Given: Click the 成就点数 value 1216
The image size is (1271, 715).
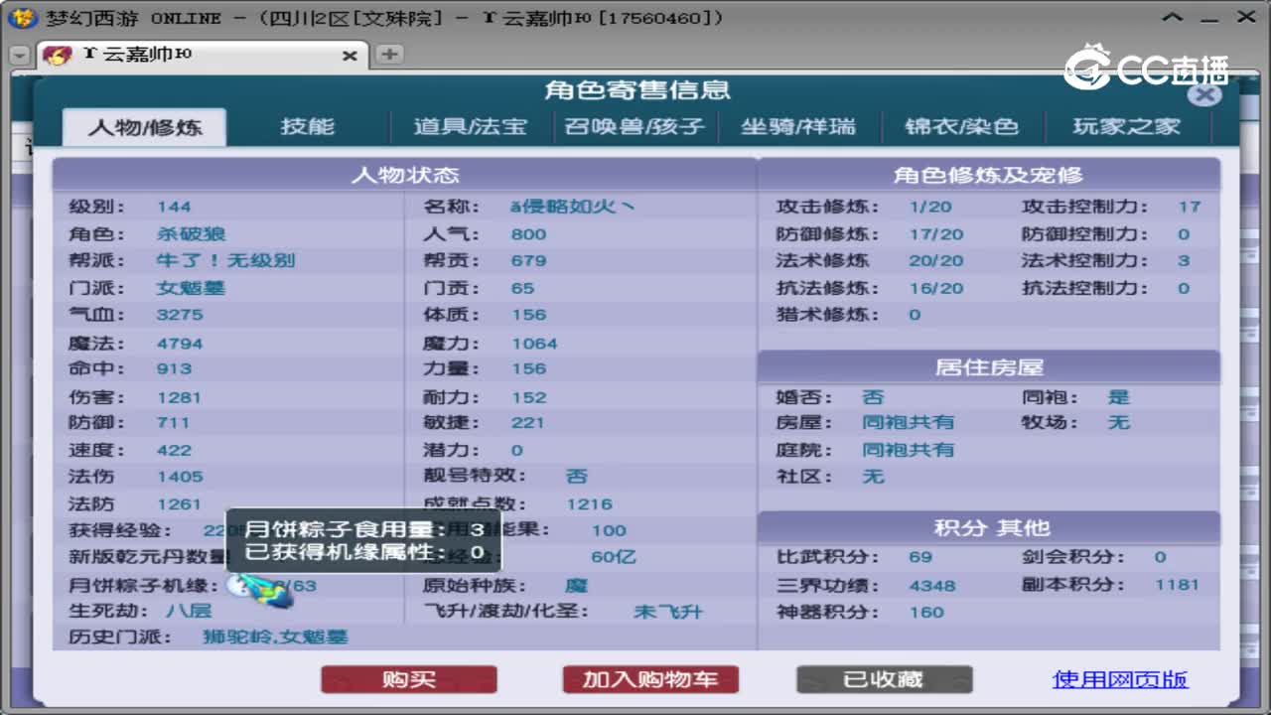Looking at the screenshot, I should [589, 503].
